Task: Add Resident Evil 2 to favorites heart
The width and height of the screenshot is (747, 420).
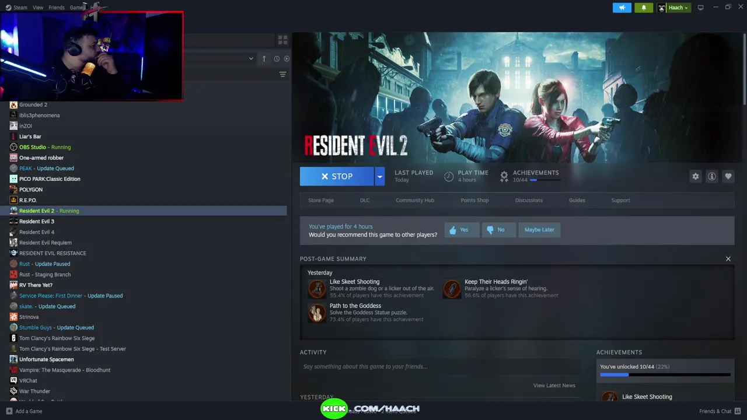Action: [728, 176]
